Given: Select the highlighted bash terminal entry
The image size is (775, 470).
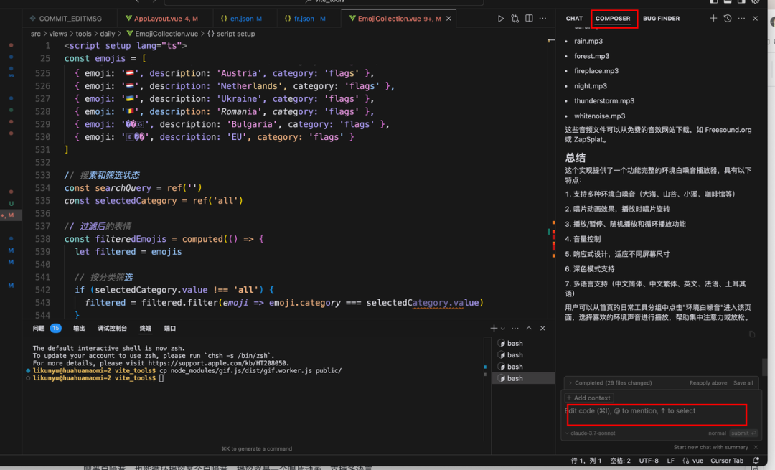Looking at the screenshot, I should click(523, 378).
